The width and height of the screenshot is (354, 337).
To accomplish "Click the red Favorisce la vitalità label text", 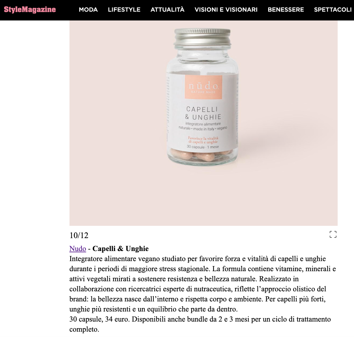I will pos(203,140).
